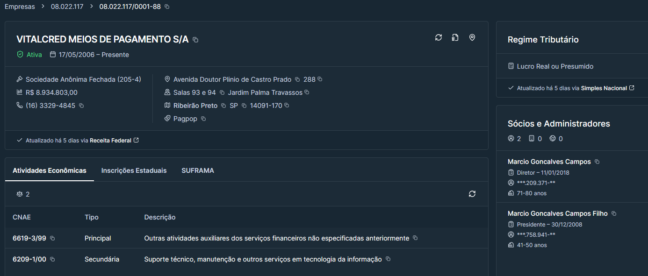Copy the CNAE code 6619-3/99
Image resolution: width=648 pixels, height=276 pixels.
point(52,239)
